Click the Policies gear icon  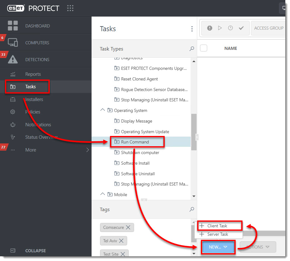pos(12,112)
